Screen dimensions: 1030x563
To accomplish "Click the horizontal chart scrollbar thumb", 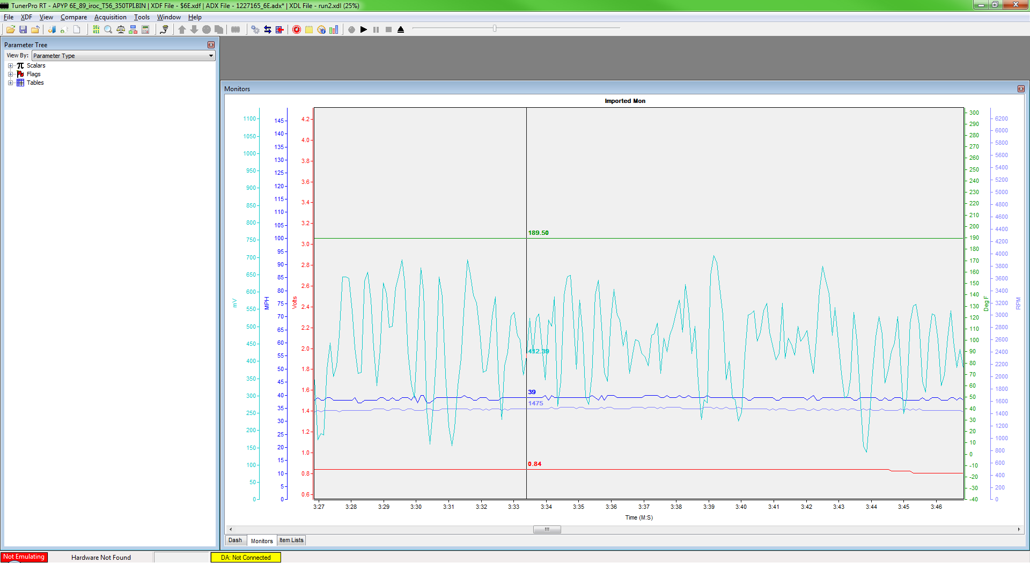I will pos(547,529).
